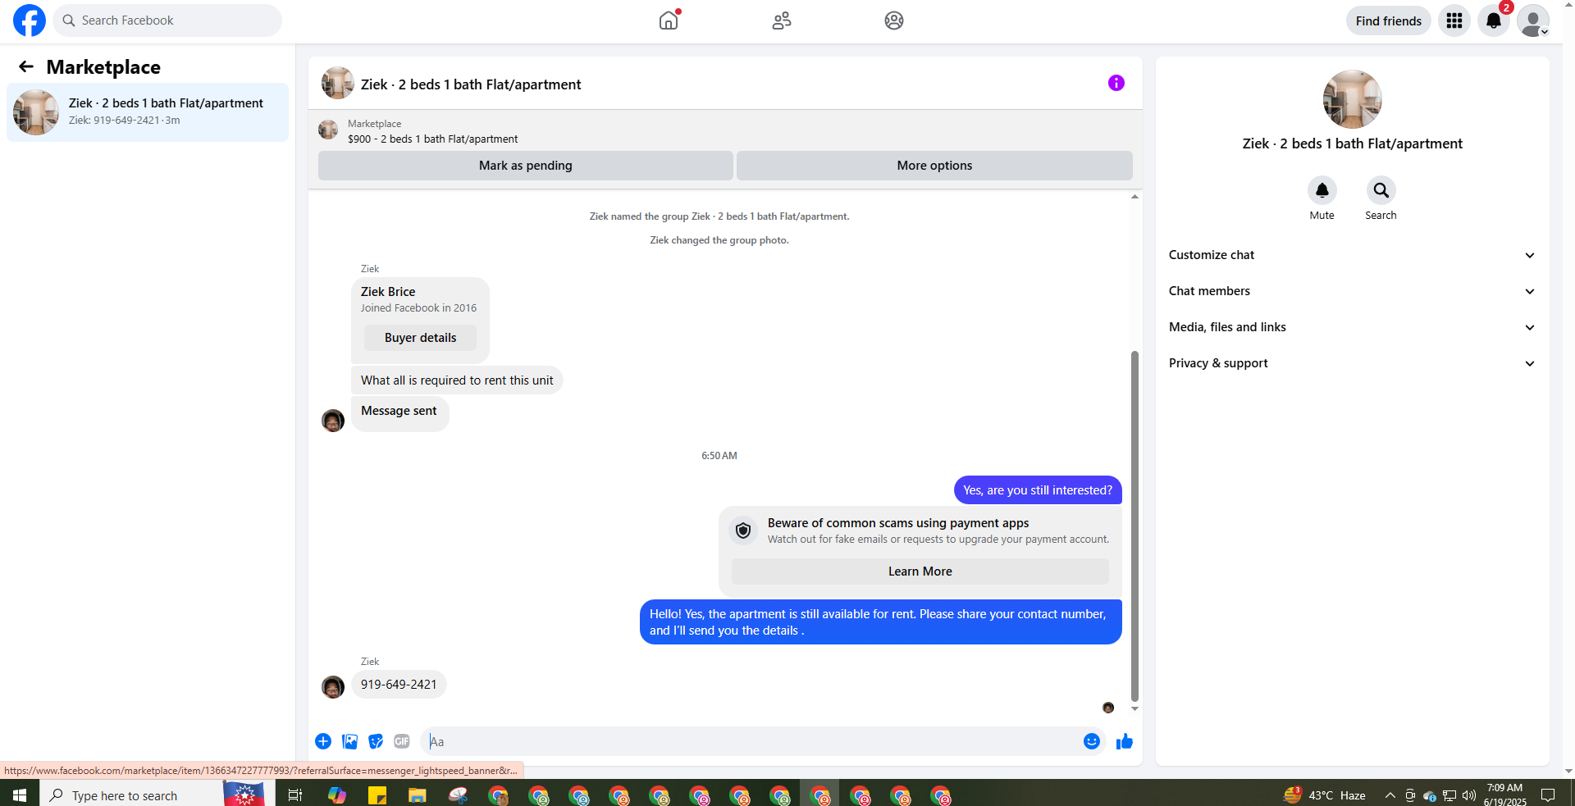The width and height of the screenshot is (1575, 806).
Task: Click the taskbar clock showing 7:09 AM
Action: click(1504, 795)
